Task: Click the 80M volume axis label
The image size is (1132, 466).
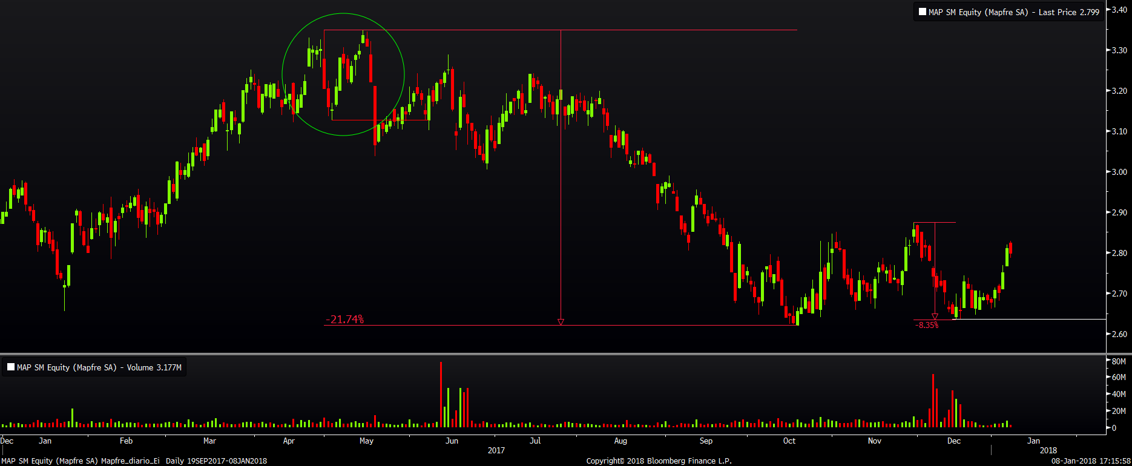Action: [x=1119, y=361]
